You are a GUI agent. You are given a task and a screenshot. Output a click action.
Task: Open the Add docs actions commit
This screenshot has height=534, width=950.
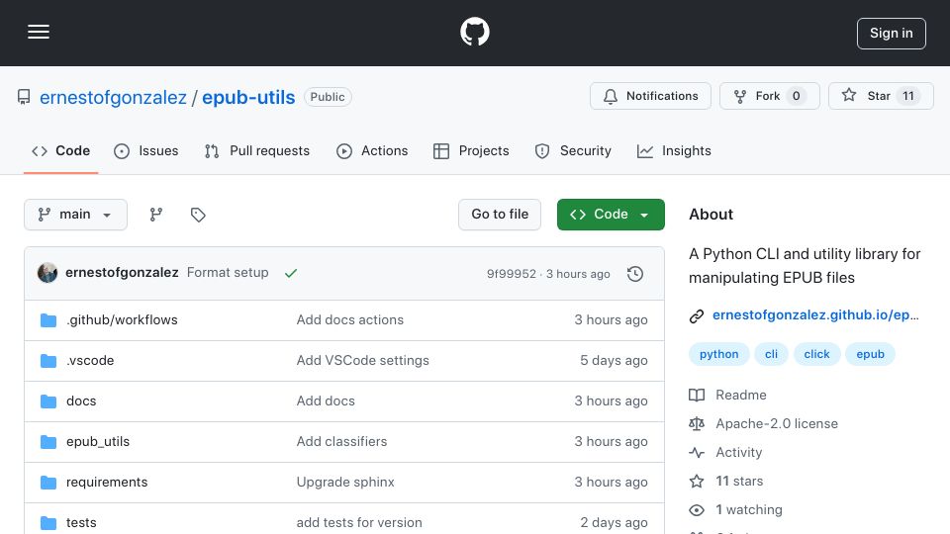tap(350, 319)
